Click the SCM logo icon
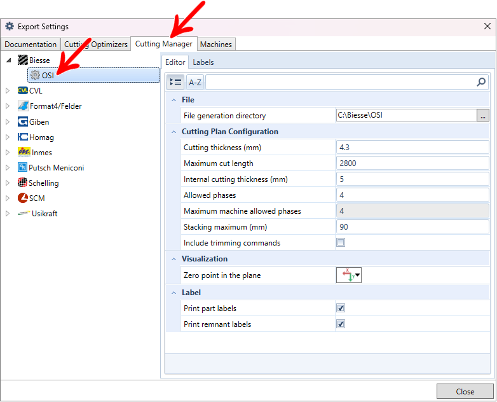 [23, 198]
